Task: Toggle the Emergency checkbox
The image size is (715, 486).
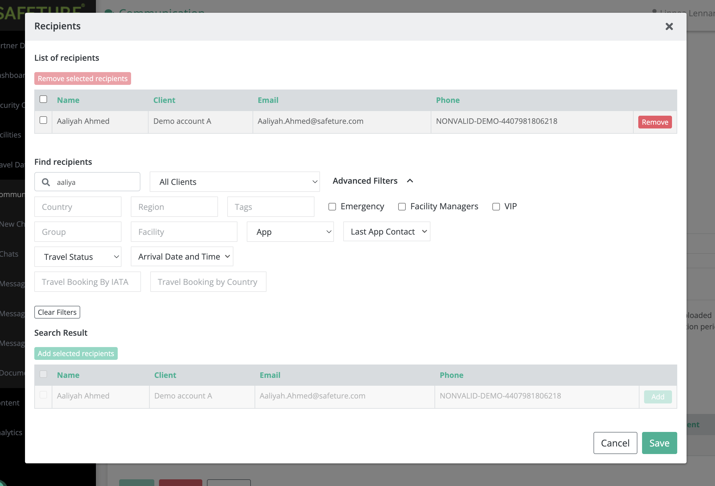Action: (x=332, y=207)
